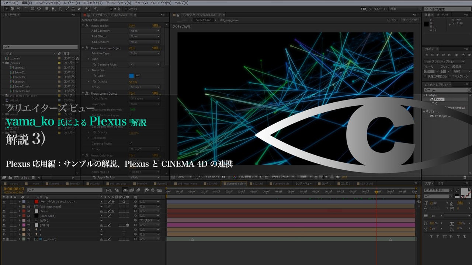Toggle loop option in Preview panel

tap(463, 55)
